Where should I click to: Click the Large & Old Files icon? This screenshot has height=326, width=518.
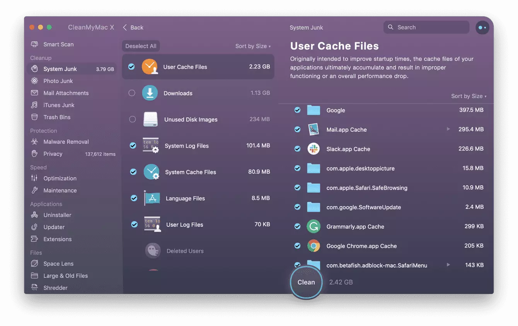click(x=34, y=276)
